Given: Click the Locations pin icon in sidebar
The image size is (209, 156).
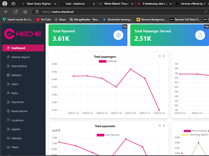Looking at the screenshot, I should coord(8,120).
